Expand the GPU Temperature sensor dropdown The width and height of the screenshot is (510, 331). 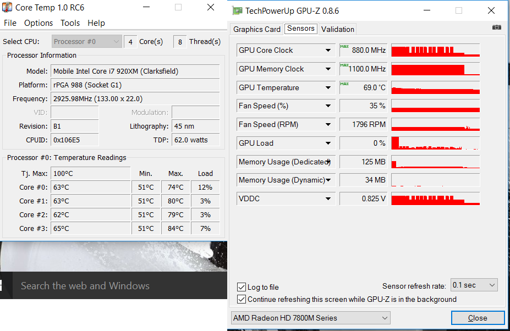(328, 87)
